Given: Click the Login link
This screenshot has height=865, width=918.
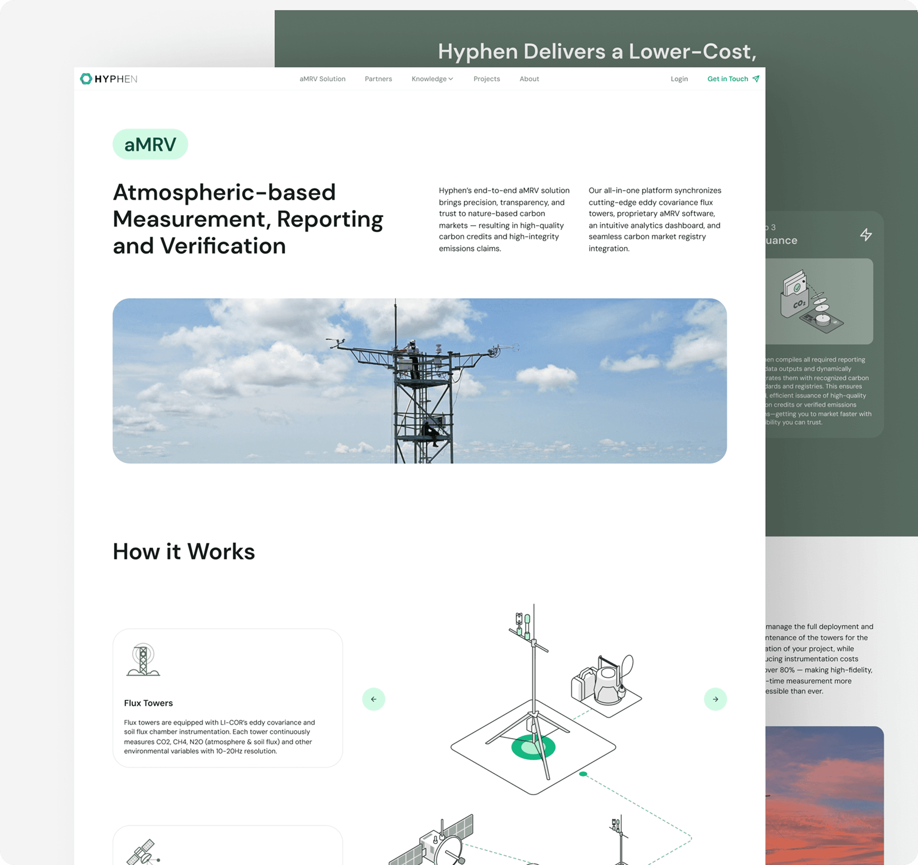Looking at the screenshot, I should coord(679,78).
